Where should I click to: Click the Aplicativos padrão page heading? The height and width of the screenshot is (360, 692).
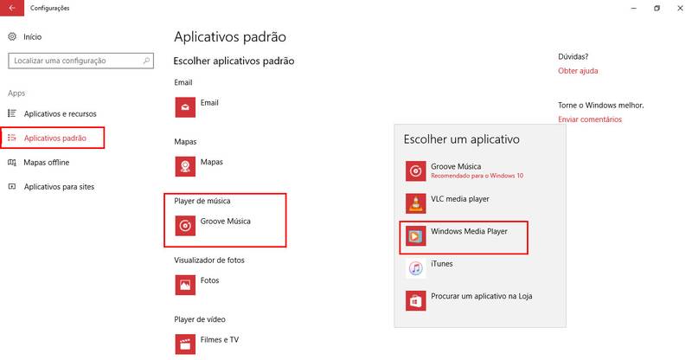click(x=230, y=36)
